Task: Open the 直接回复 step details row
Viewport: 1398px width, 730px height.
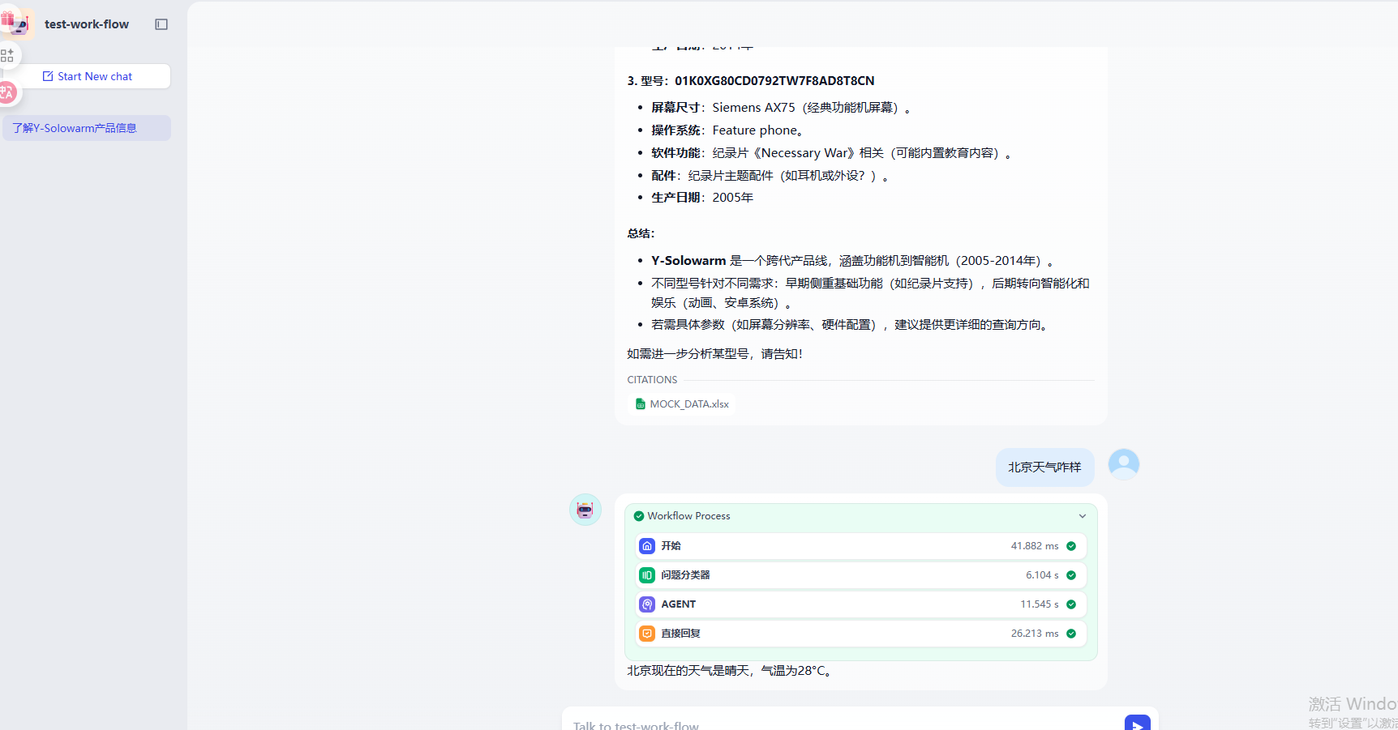Action: 860,634
